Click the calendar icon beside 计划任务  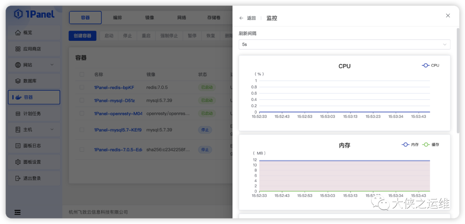18,114
